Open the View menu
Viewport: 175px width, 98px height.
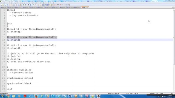12,3
